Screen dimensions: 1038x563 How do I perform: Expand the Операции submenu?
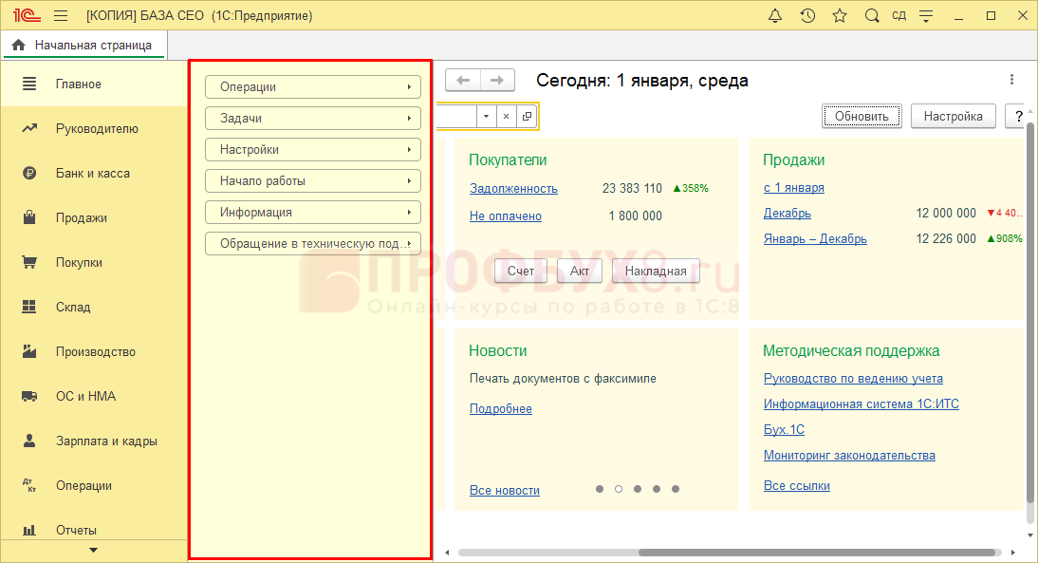313,87
